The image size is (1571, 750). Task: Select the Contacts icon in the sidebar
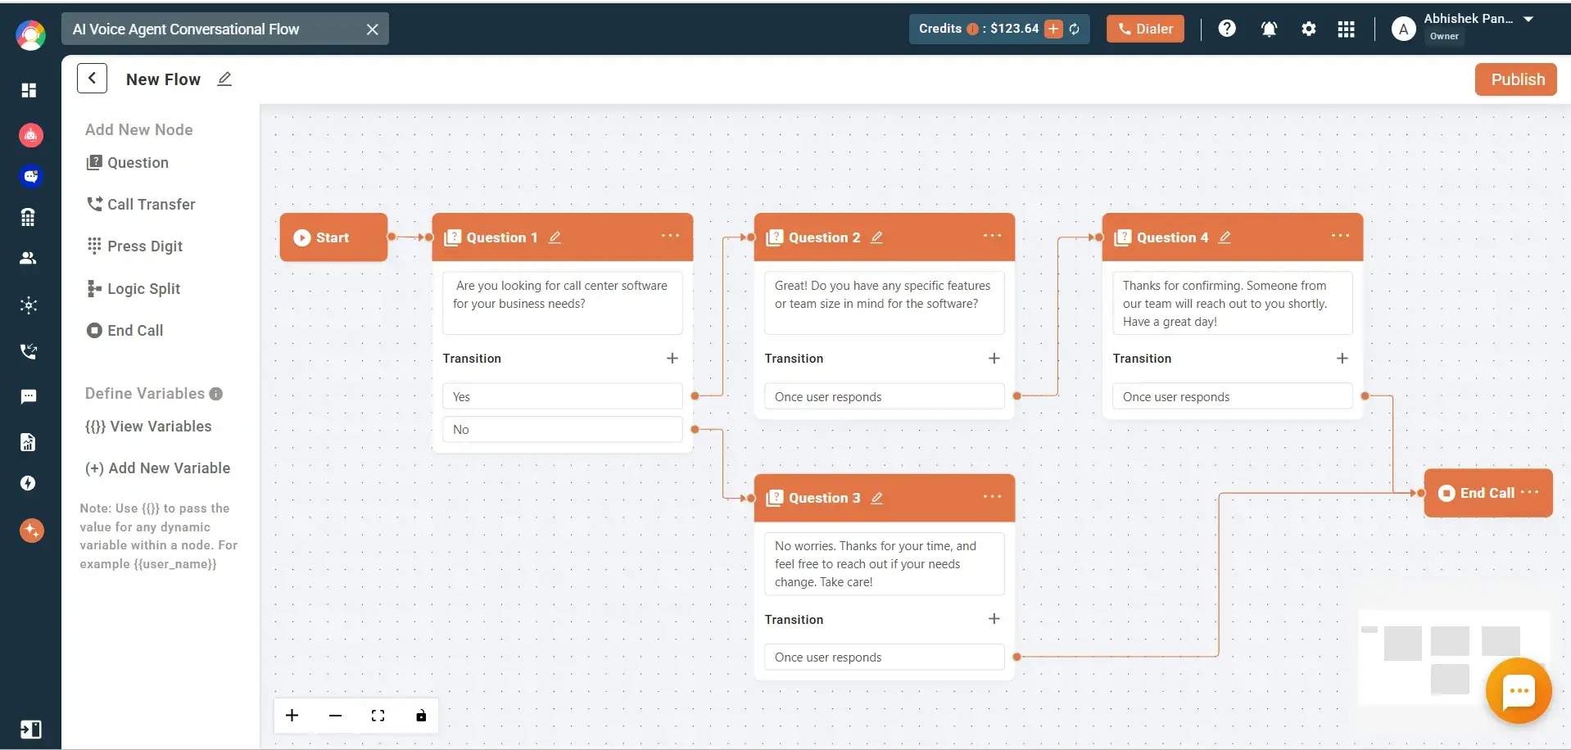[x=29, y=258]
